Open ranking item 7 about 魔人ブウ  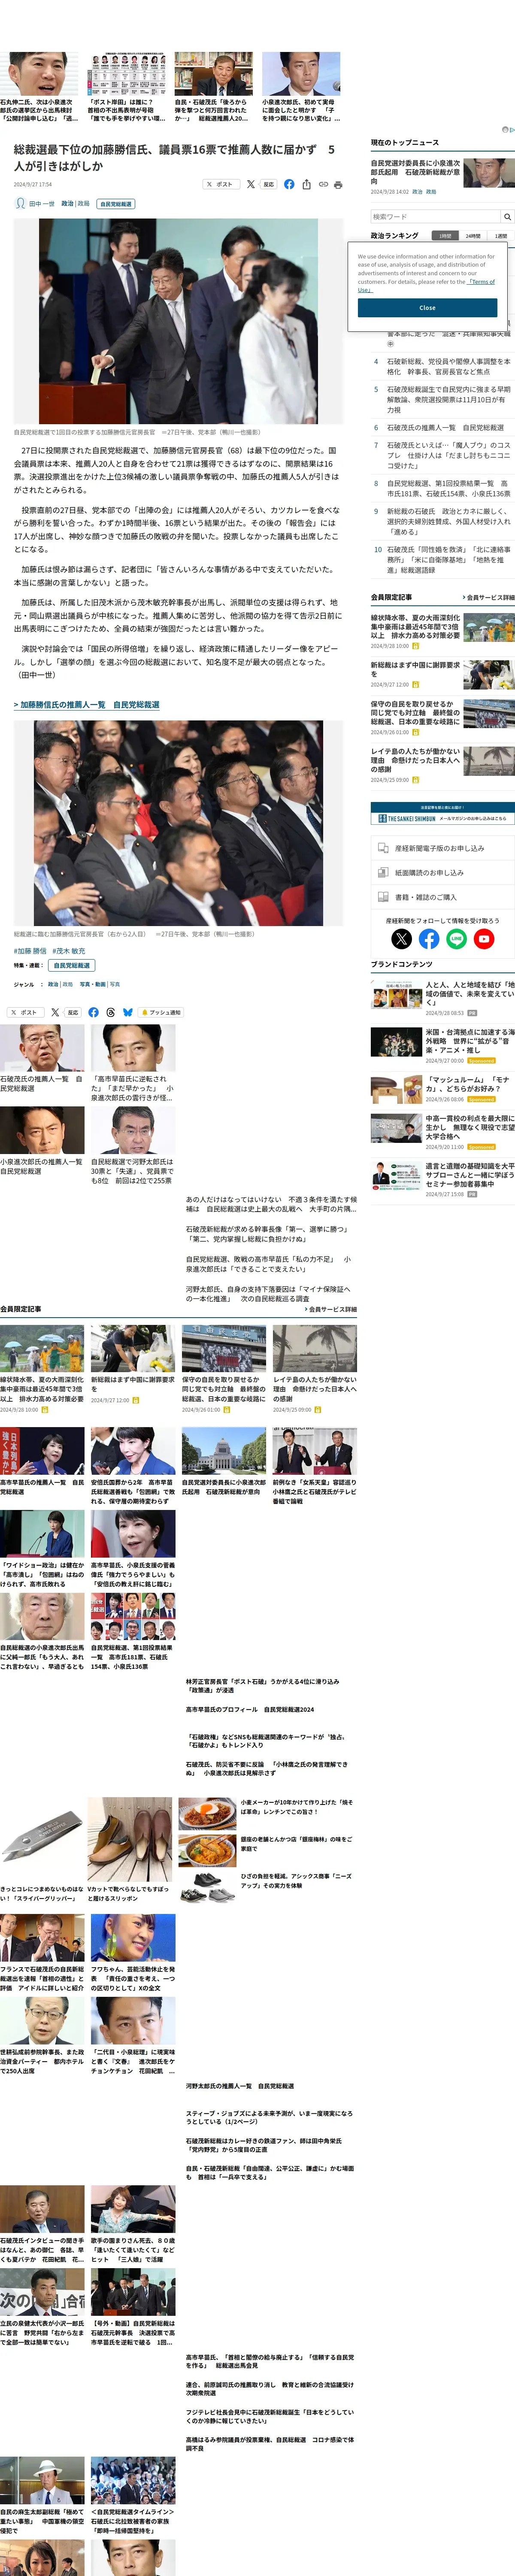point(448,455)
